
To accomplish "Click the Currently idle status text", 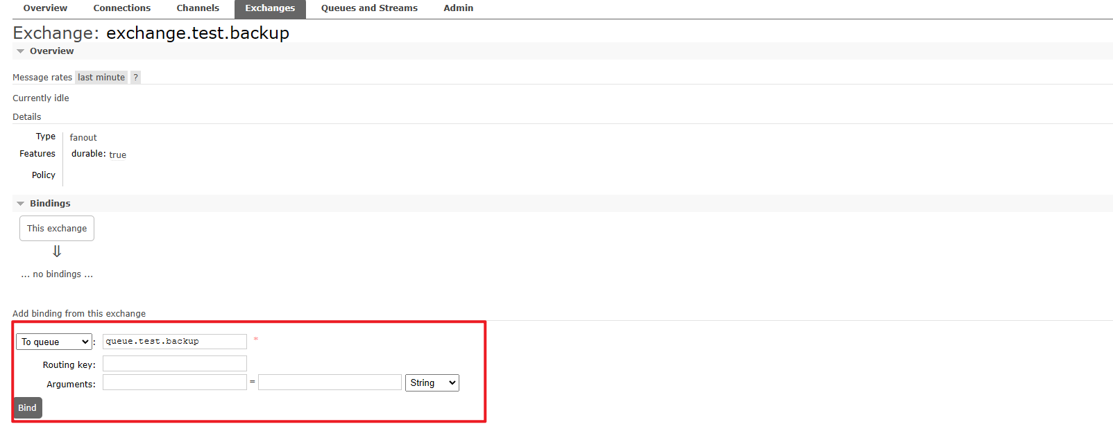I will coord(41,98).
